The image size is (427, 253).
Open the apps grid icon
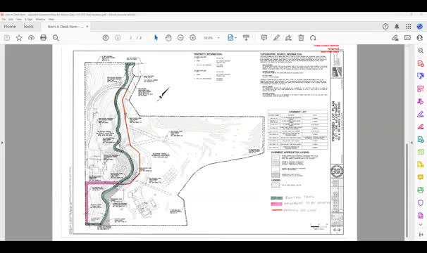(x=408, y=27)
